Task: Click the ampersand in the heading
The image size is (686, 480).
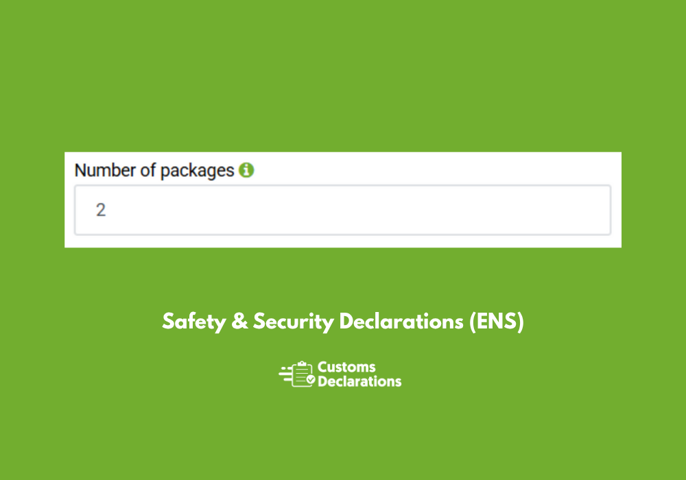Action: pyautogui.click(x=239, y=322)
